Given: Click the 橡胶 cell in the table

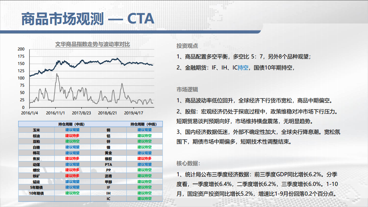Looking at the screenshot, I should (x=108, y=159).
